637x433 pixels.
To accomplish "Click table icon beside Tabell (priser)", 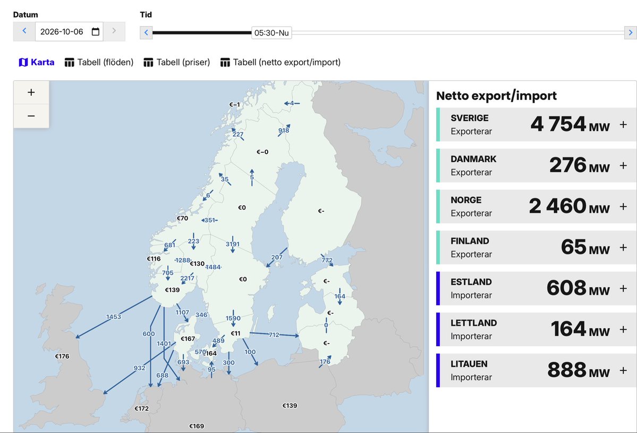I will point(148,62).
